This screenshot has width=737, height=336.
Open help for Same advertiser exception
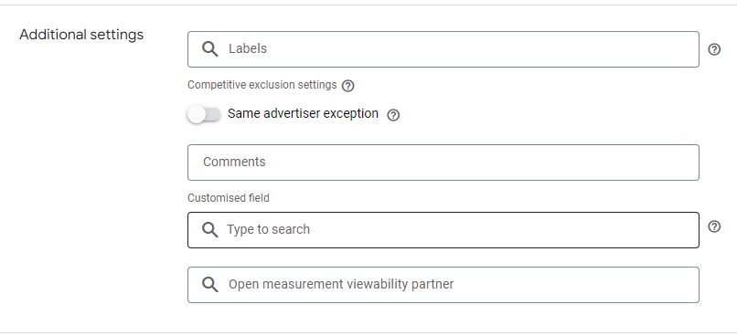point(393,115)
